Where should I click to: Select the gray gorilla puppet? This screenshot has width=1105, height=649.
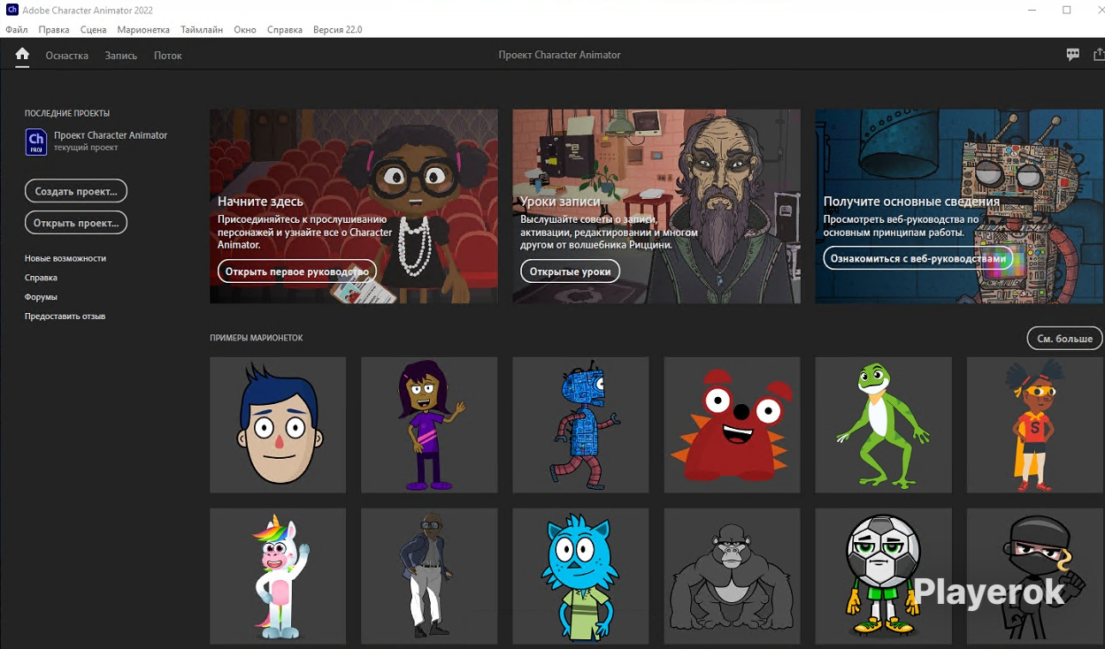click(732, 576)
